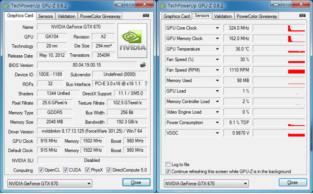Click the camera screenshot icon in left window
The height and width of the screenshot is (194, 313).
(x=146, y=15)
